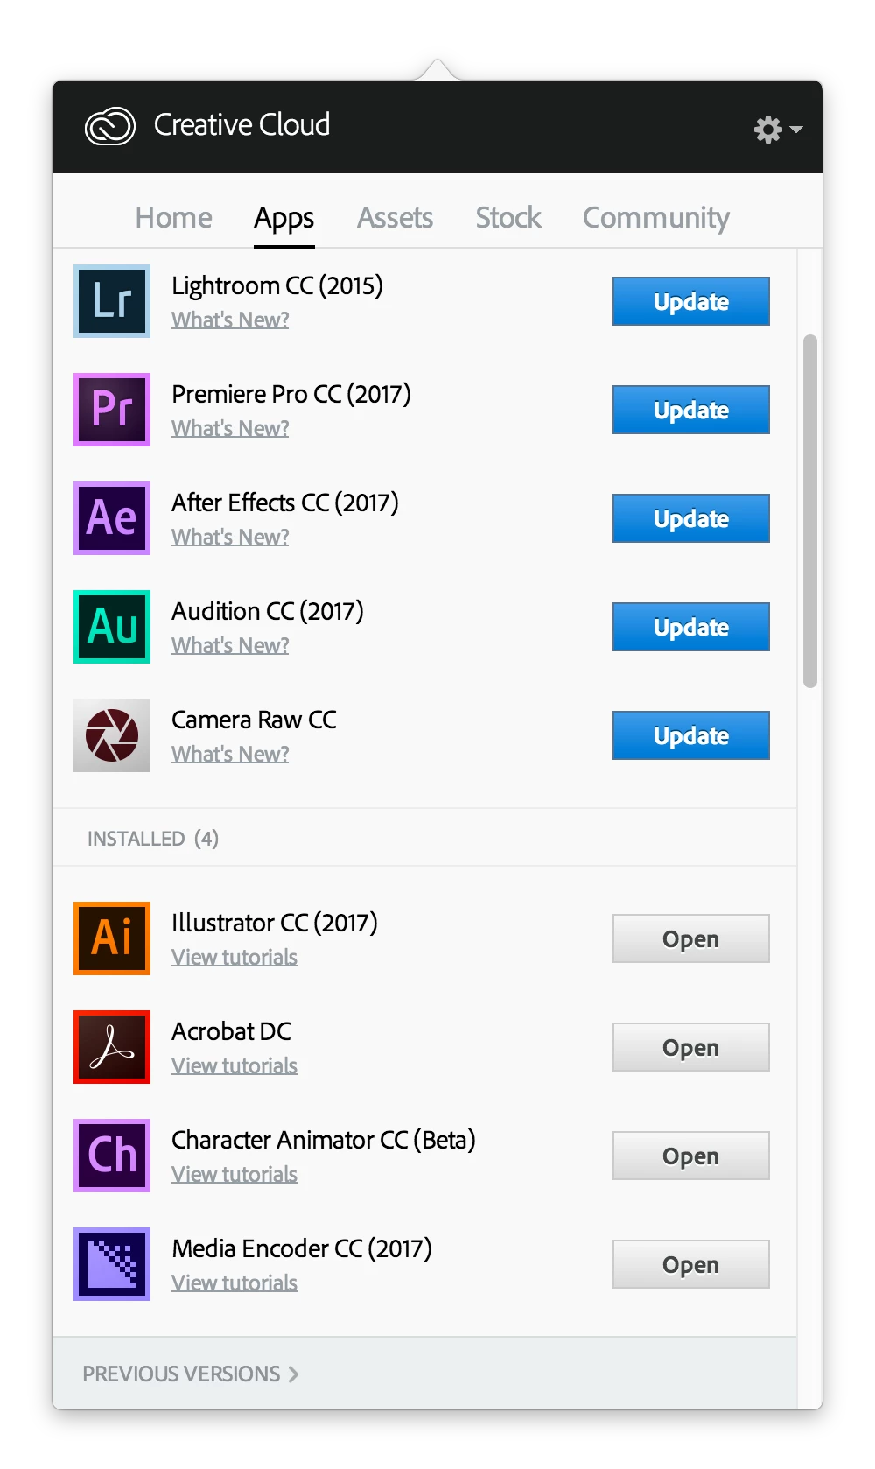This screenshot has width=875, height=1469.
Task: Click the Acrobat DC app icon
Action: [x=112, y=1047]
